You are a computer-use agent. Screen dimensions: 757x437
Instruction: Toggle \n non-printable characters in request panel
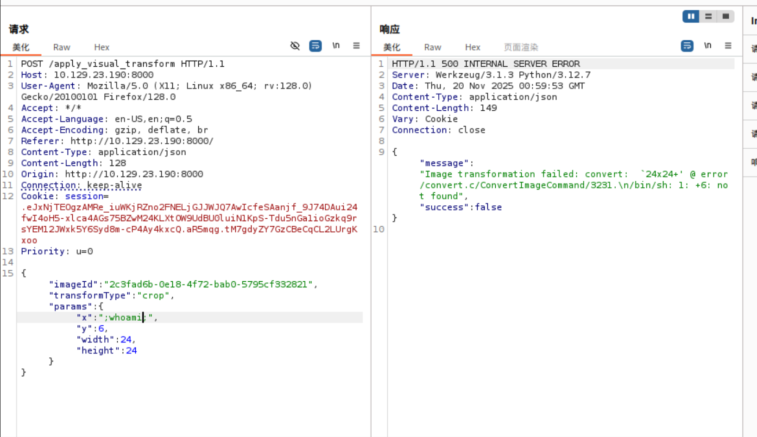[336, 46]
